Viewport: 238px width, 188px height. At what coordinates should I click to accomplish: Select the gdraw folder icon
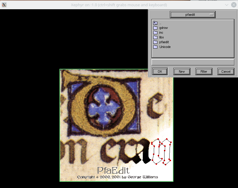(155, 28)
